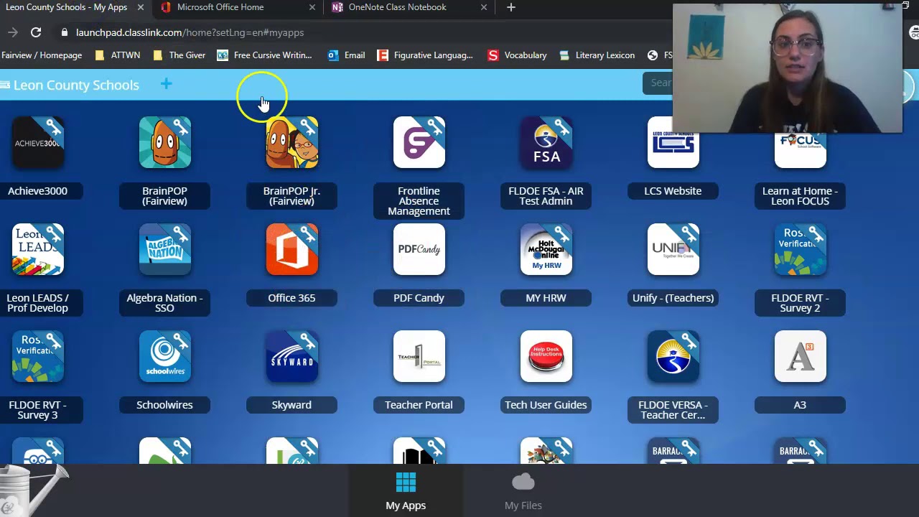This screenshot has width=919, height=517.
Task: Open FLDOE RVT Survey 2 icon
Action: [800, 249]
